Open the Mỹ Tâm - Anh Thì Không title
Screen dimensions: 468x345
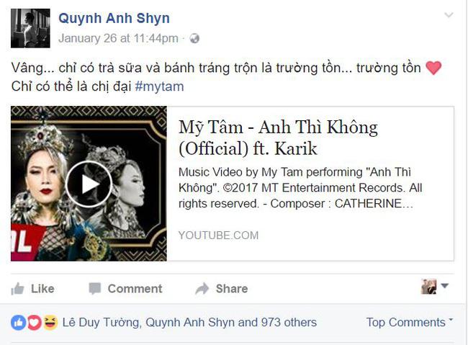(278, 138)
